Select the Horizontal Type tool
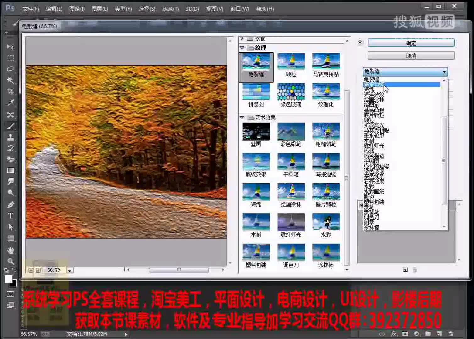474x339 pixels. point(10,216)
